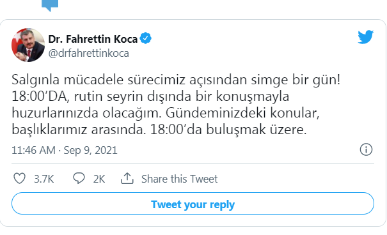The image size is (387, 235).
Task: Click the Share this Tweet link
Action: [180, 179]
